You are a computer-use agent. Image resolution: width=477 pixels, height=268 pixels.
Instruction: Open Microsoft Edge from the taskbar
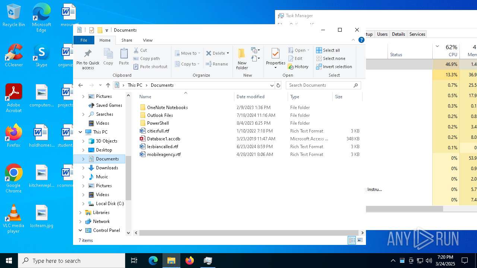tap(153, 261)
